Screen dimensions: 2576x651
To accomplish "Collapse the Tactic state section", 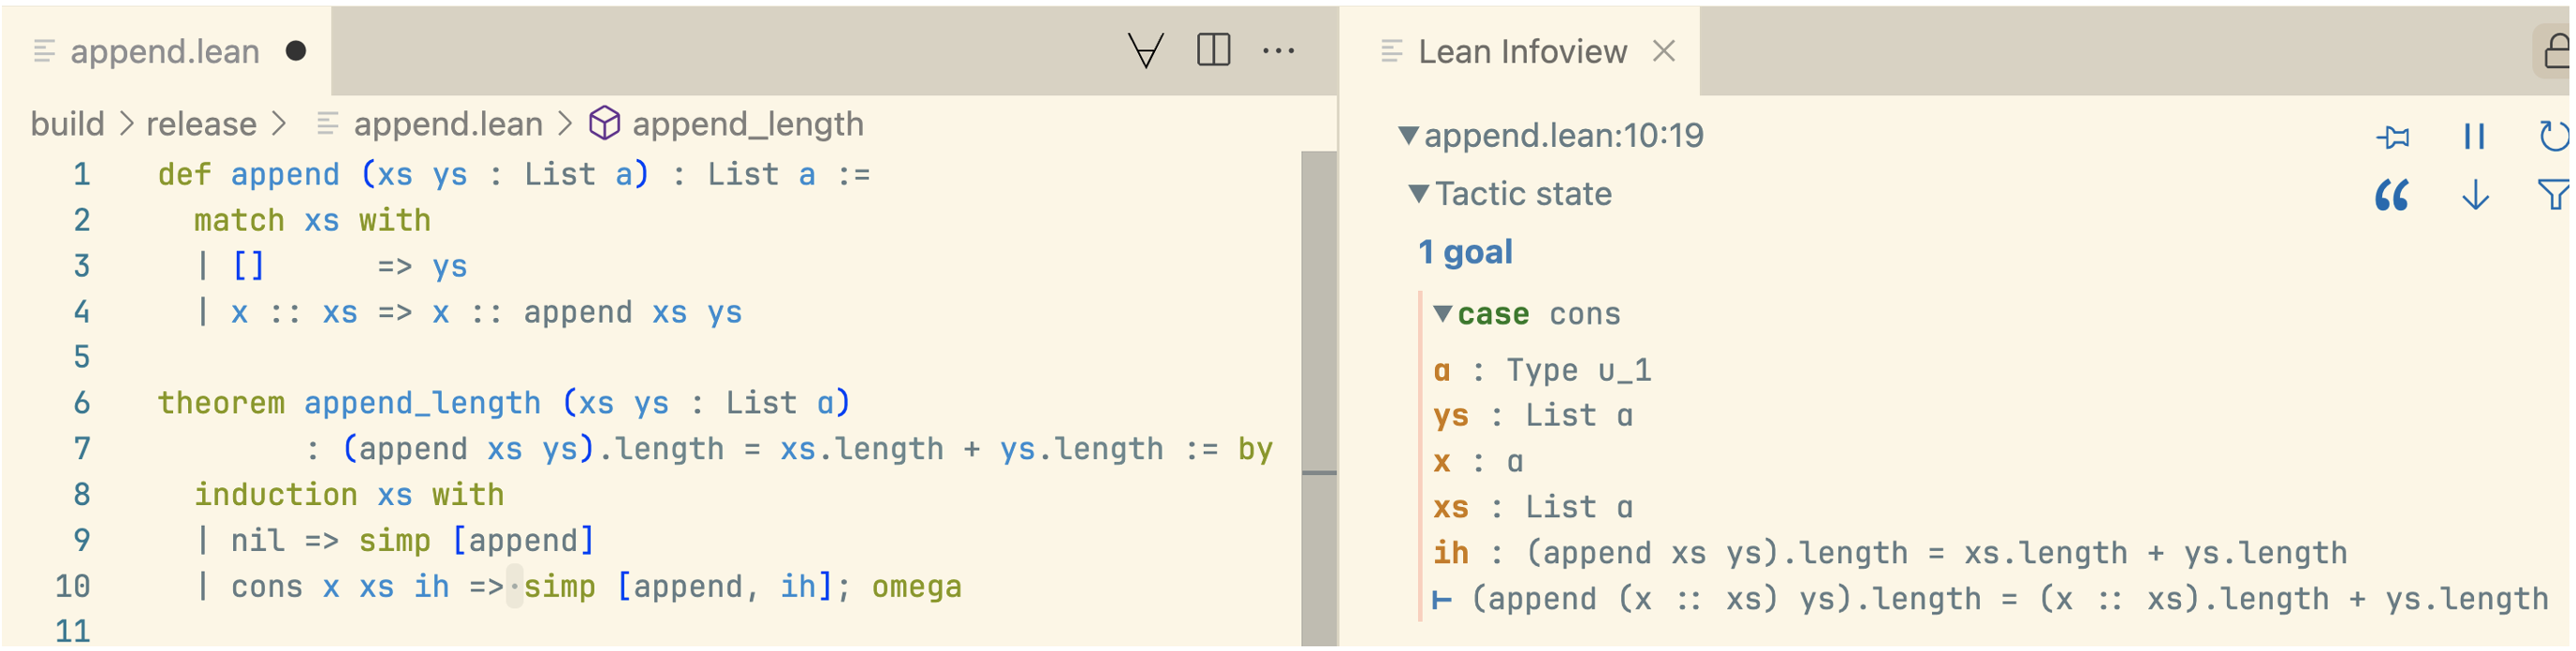I will (x=1418, y=194).
